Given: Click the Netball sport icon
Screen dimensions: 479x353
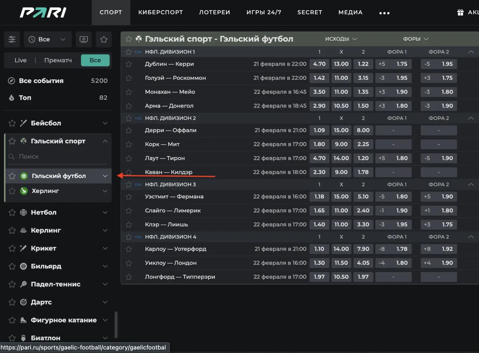Looking at the screenshot, I should 23,212.
